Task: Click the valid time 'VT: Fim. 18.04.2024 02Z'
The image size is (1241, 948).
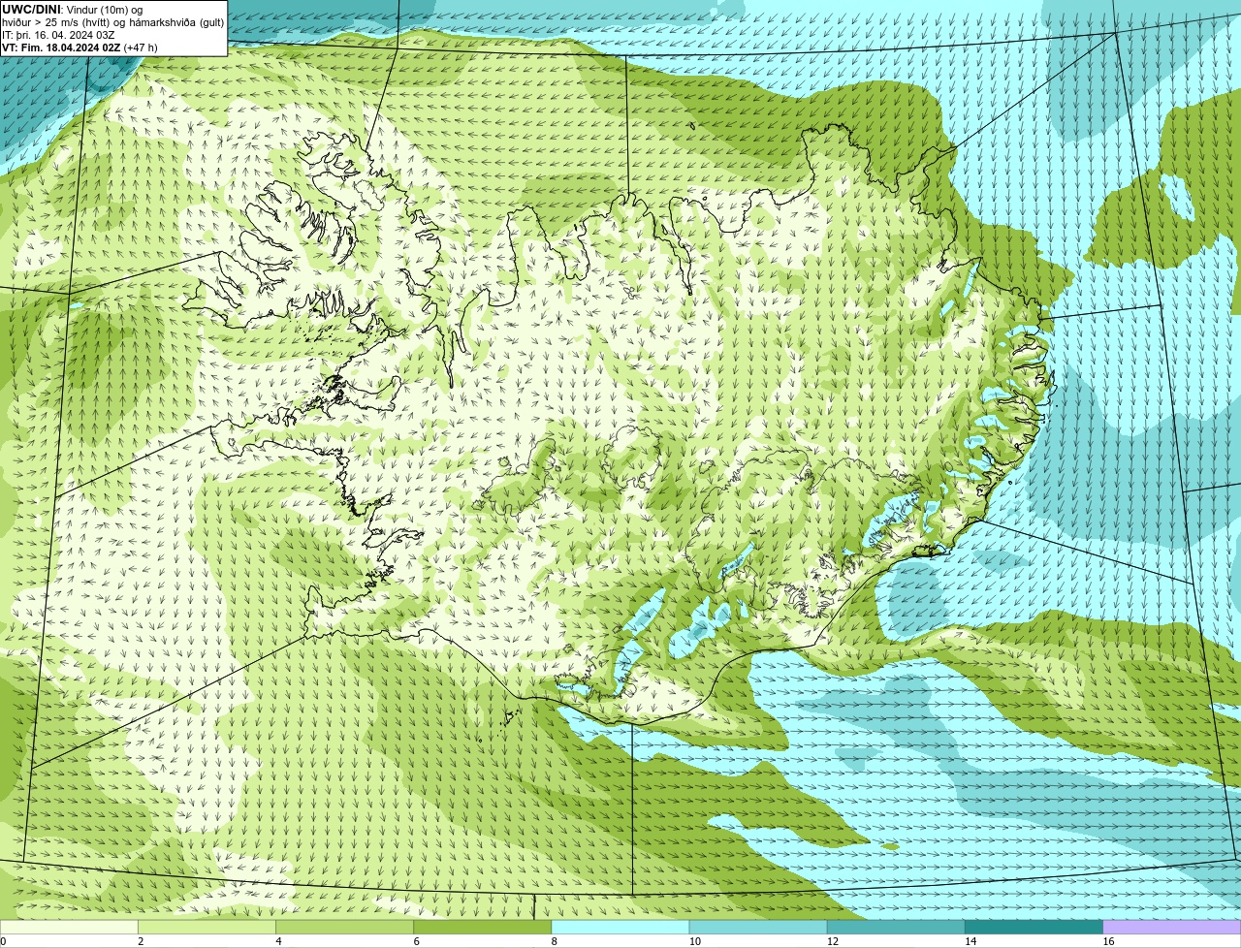Action: 61,47
